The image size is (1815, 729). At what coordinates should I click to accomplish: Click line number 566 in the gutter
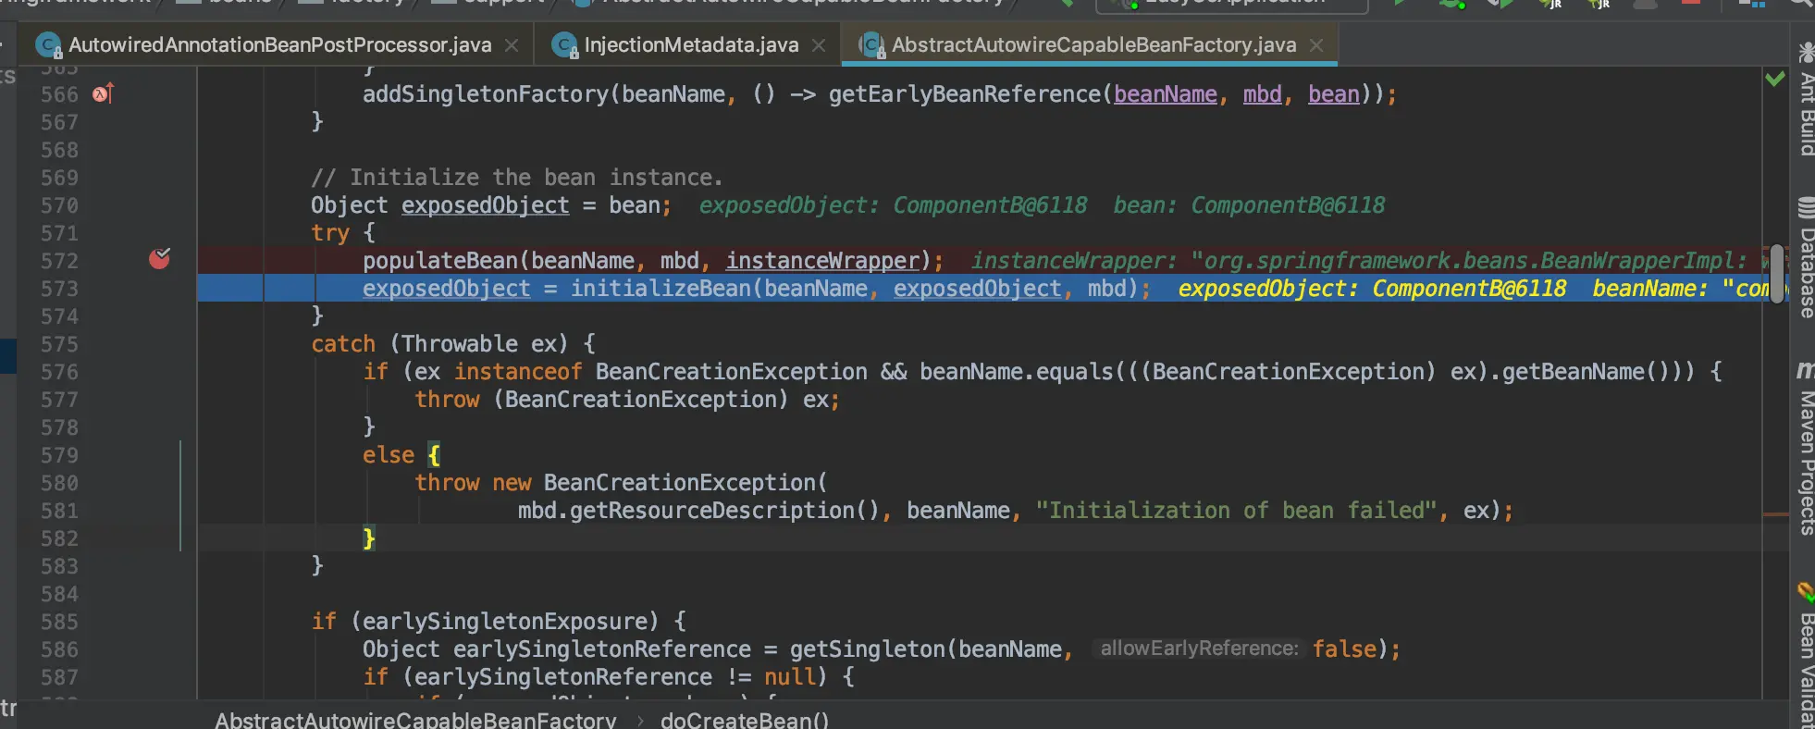click(59, 94)
